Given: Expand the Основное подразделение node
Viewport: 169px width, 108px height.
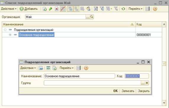Looking at the screenshot, I should (10, 35).
